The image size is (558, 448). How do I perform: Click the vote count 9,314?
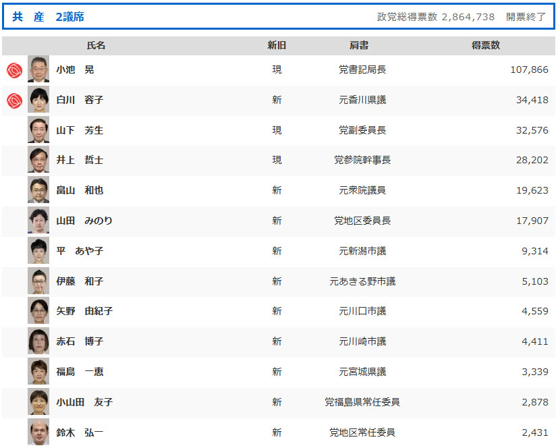(x=535, y=250)
